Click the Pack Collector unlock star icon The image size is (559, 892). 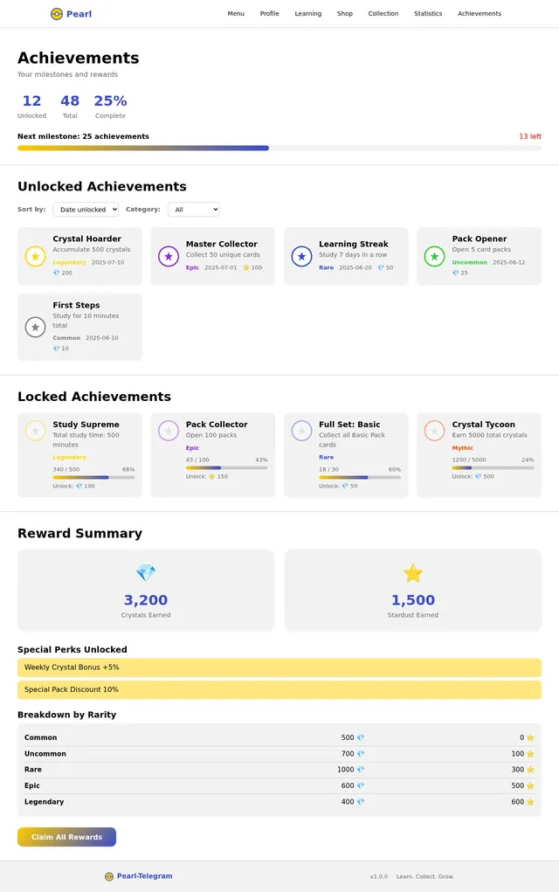(212, 477)
